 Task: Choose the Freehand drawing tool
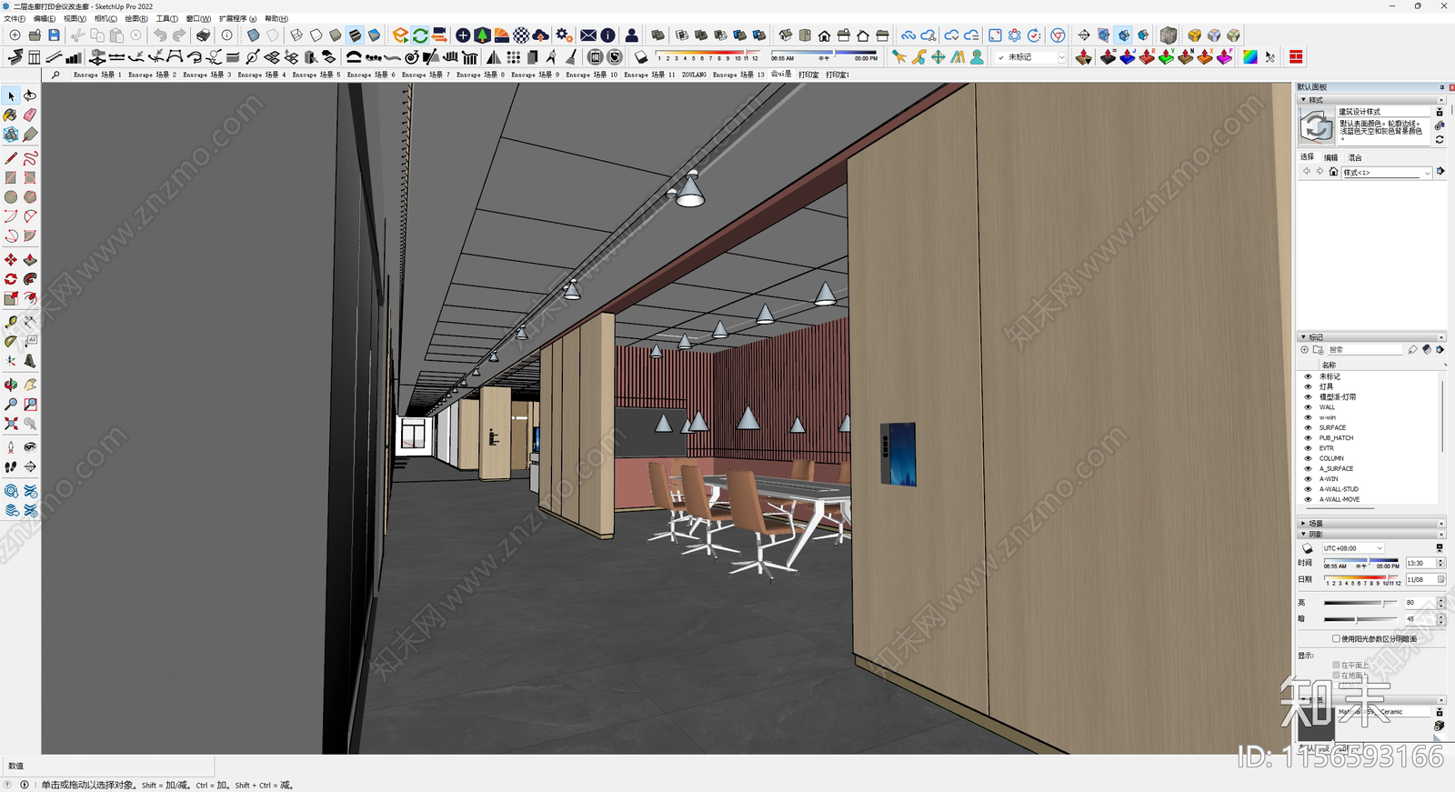(30, 158)
